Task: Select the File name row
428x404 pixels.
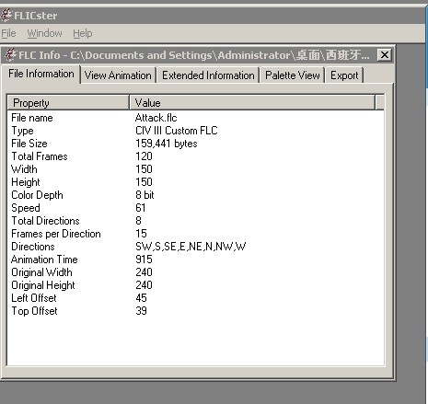Action: (195, 118)
